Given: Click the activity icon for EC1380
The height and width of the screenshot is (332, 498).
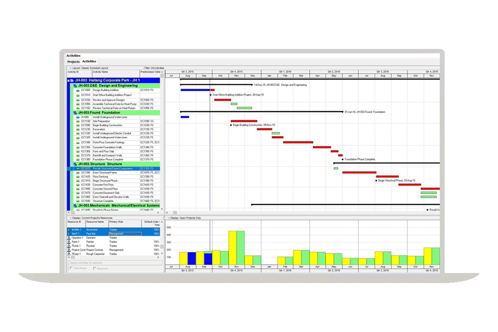Looking at the screenshot, I should pos(78,160).
